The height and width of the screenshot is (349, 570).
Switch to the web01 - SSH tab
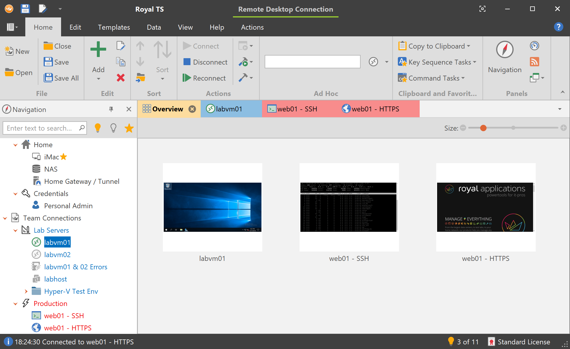coord(292,109)
